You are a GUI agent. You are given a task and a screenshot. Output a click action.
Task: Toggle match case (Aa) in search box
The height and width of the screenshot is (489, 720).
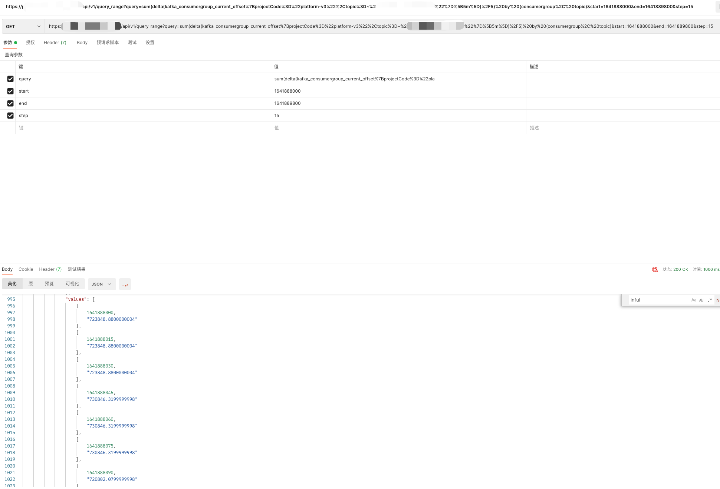tap(694, 300)
